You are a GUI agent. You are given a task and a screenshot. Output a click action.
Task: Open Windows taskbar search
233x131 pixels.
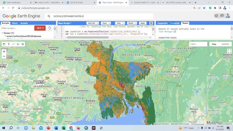coord(11,128)
